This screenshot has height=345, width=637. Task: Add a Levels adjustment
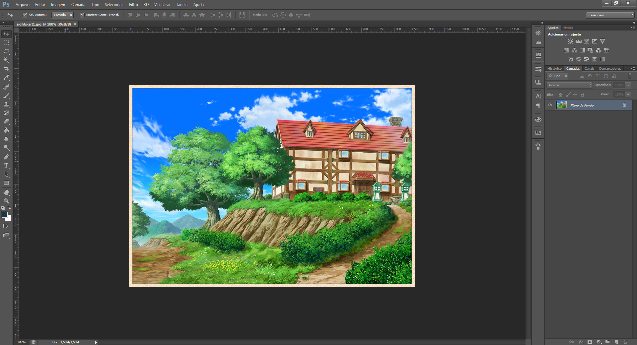point(578,41)
